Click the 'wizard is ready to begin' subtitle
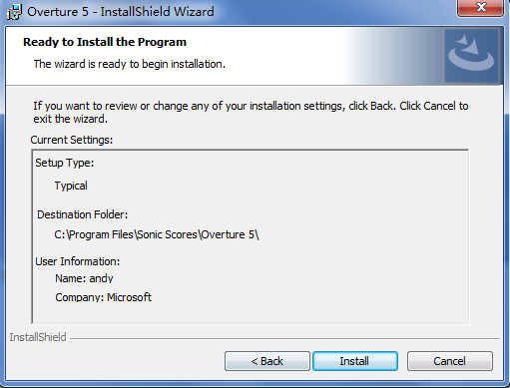Image resolution: width=510 pixels, height=388 pixels. coord(130,64)
